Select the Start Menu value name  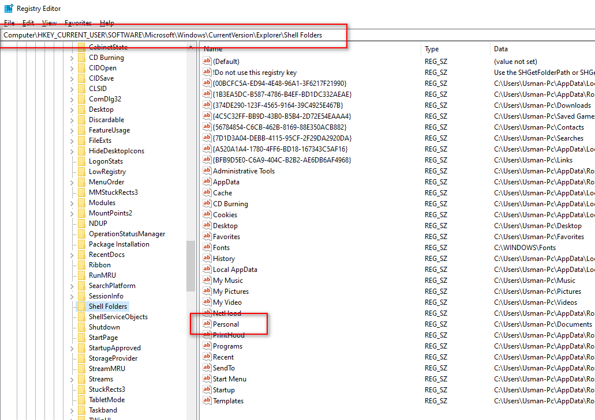coord(230,379)
